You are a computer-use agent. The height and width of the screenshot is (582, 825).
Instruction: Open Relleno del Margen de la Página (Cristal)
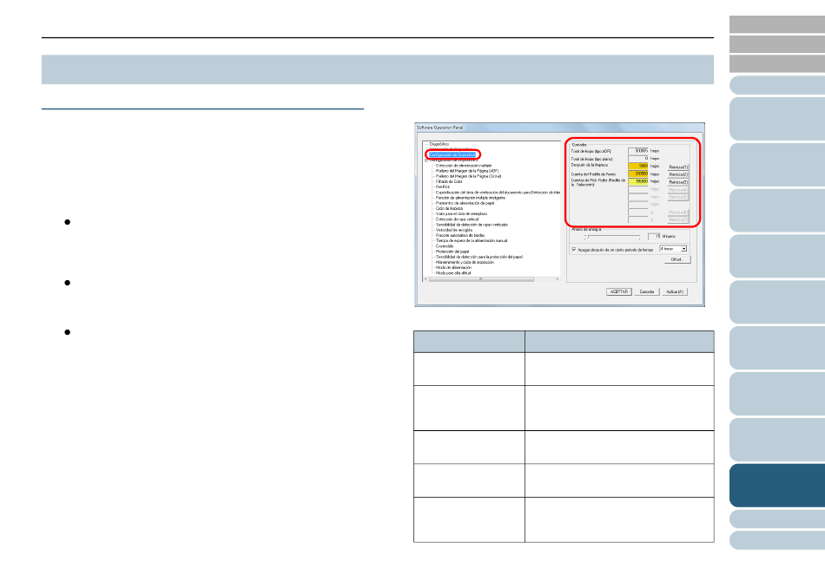pyautogui.click(x=468, y=176)
